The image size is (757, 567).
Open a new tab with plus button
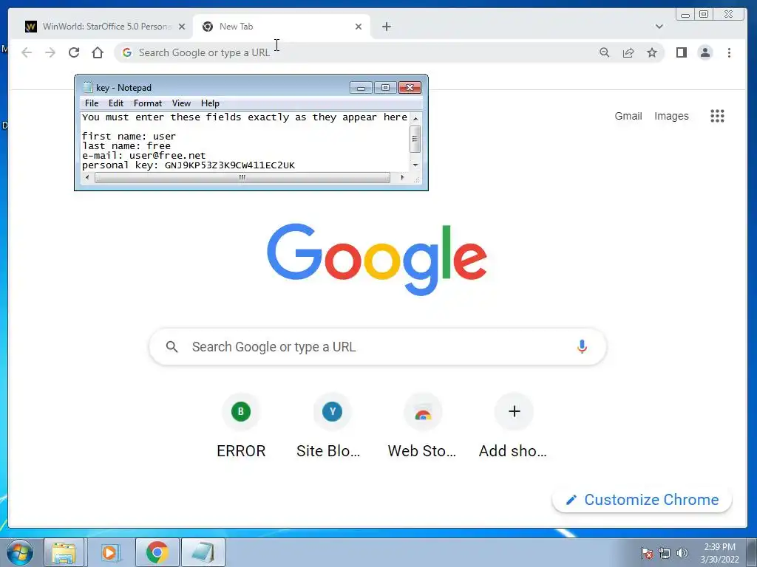tap(386, 27)
